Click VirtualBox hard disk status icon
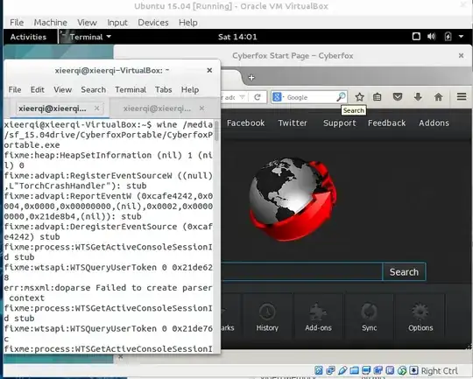This screenshot has height=379, width=473. coord(319,370)
